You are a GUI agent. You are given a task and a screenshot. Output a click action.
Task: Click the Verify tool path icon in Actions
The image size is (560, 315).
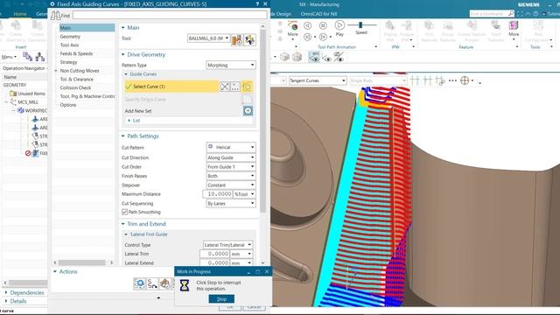(x=165, y=283)
